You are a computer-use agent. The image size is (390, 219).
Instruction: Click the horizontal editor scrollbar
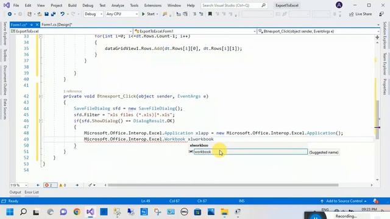click(x=223, y=185)
